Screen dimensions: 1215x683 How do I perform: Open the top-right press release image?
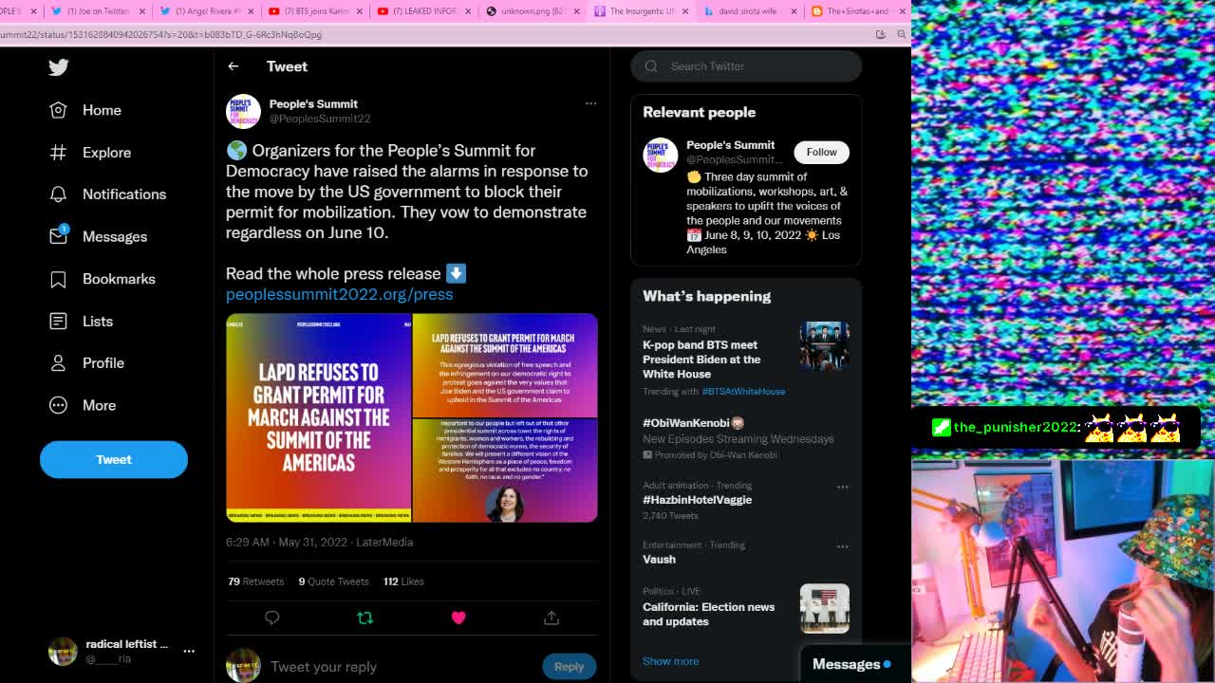[x=505, y=365]
